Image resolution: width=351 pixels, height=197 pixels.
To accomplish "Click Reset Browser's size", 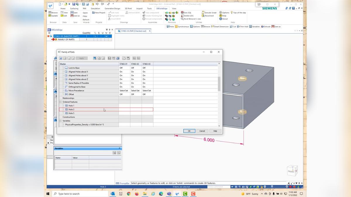I will [191, 19].
